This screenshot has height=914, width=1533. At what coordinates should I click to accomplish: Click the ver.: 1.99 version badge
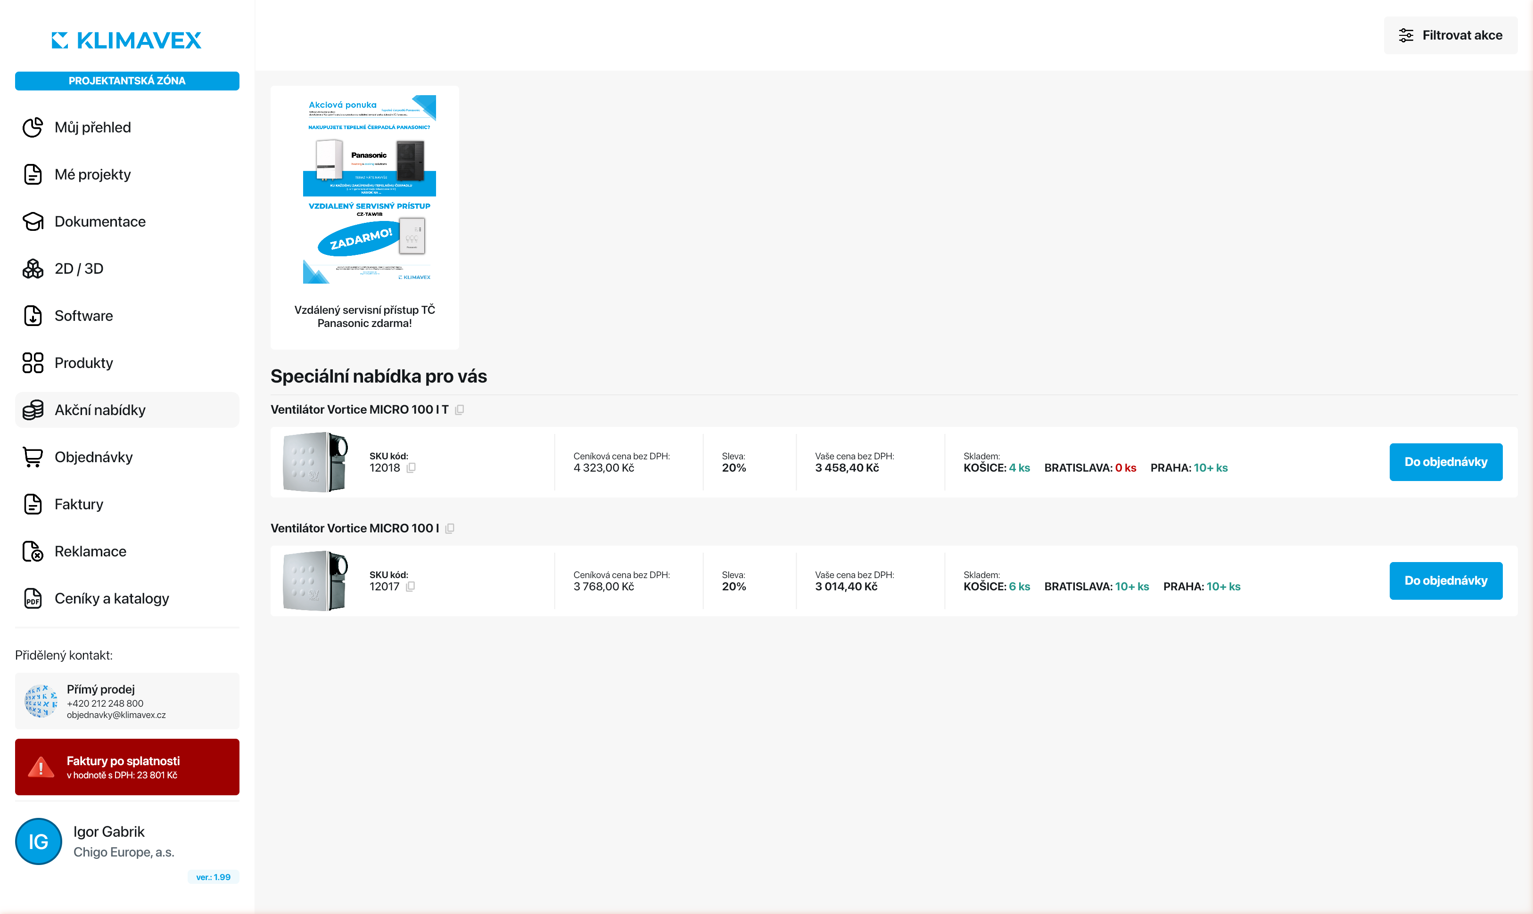213,877
